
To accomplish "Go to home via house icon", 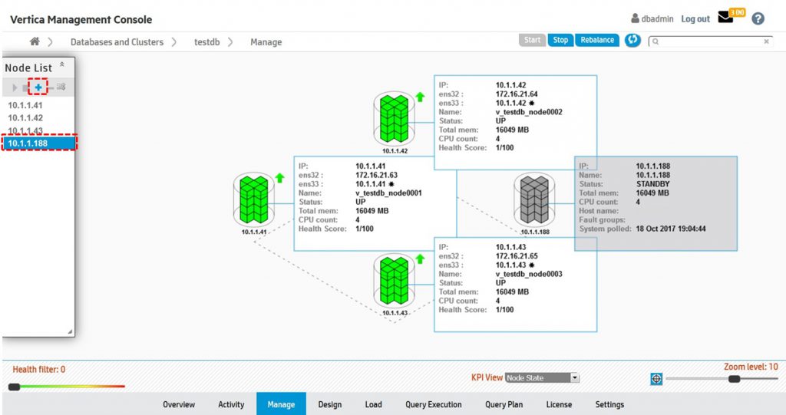I will point(35,41).
